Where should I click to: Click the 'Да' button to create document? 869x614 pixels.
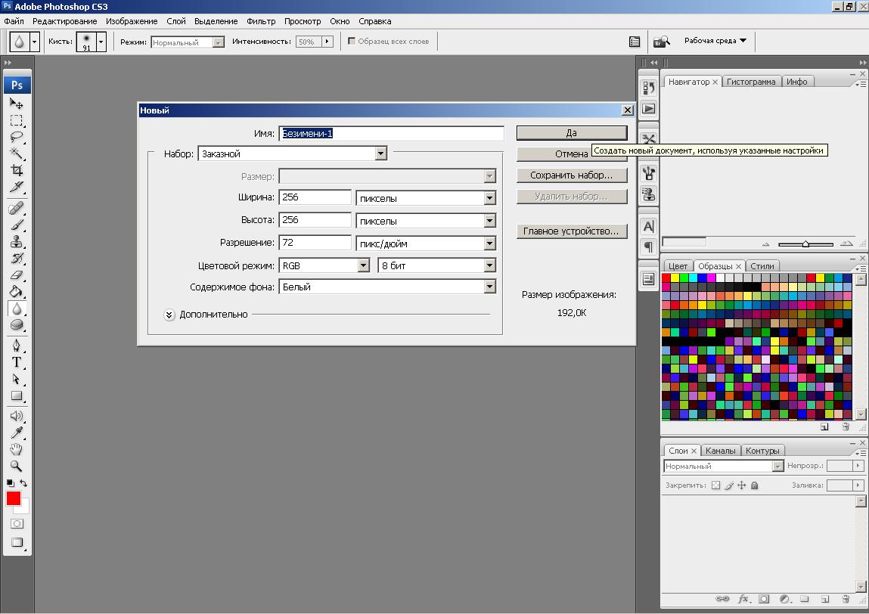pos(571,132)
